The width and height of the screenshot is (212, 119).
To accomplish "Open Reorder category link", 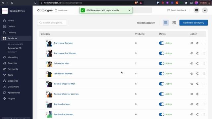I will click(146, 23).
